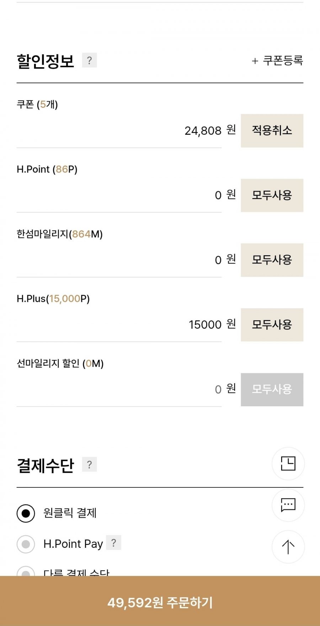Image resolution: width=320 pixels, height=626 pixels.
Task: Open the H.Point Pay help tooltip
Action: coord(114,542)
